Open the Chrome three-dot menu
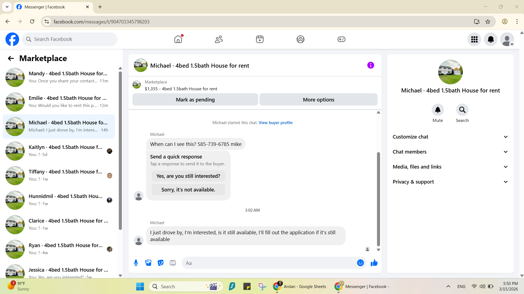The height and width of the screenshot is (294, 524). 517,22
